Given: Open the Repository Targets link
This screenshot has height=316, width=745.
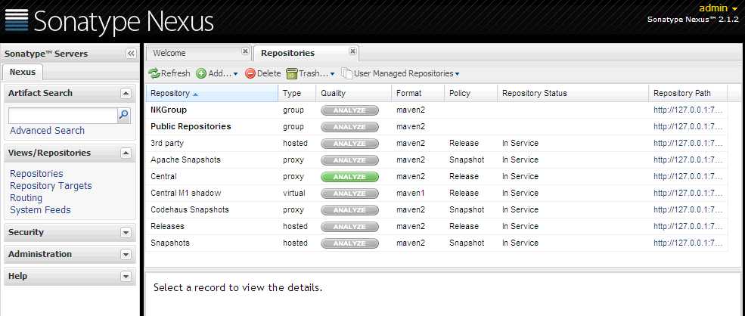Looking at the screenshot, I should click(x=51, y=186).
